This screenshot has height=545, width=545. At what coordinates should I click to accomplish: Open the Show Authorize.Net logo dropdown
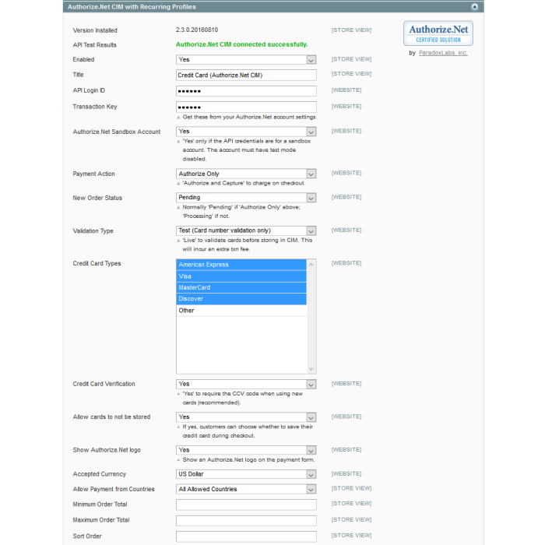pyautogui.click(x=246, y=450)
